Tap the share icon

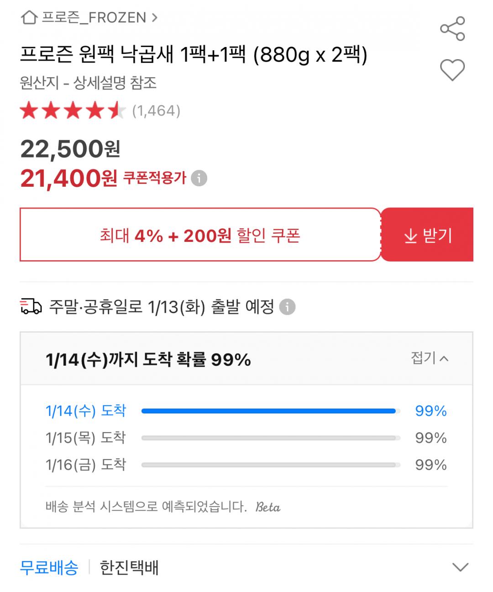452,29
